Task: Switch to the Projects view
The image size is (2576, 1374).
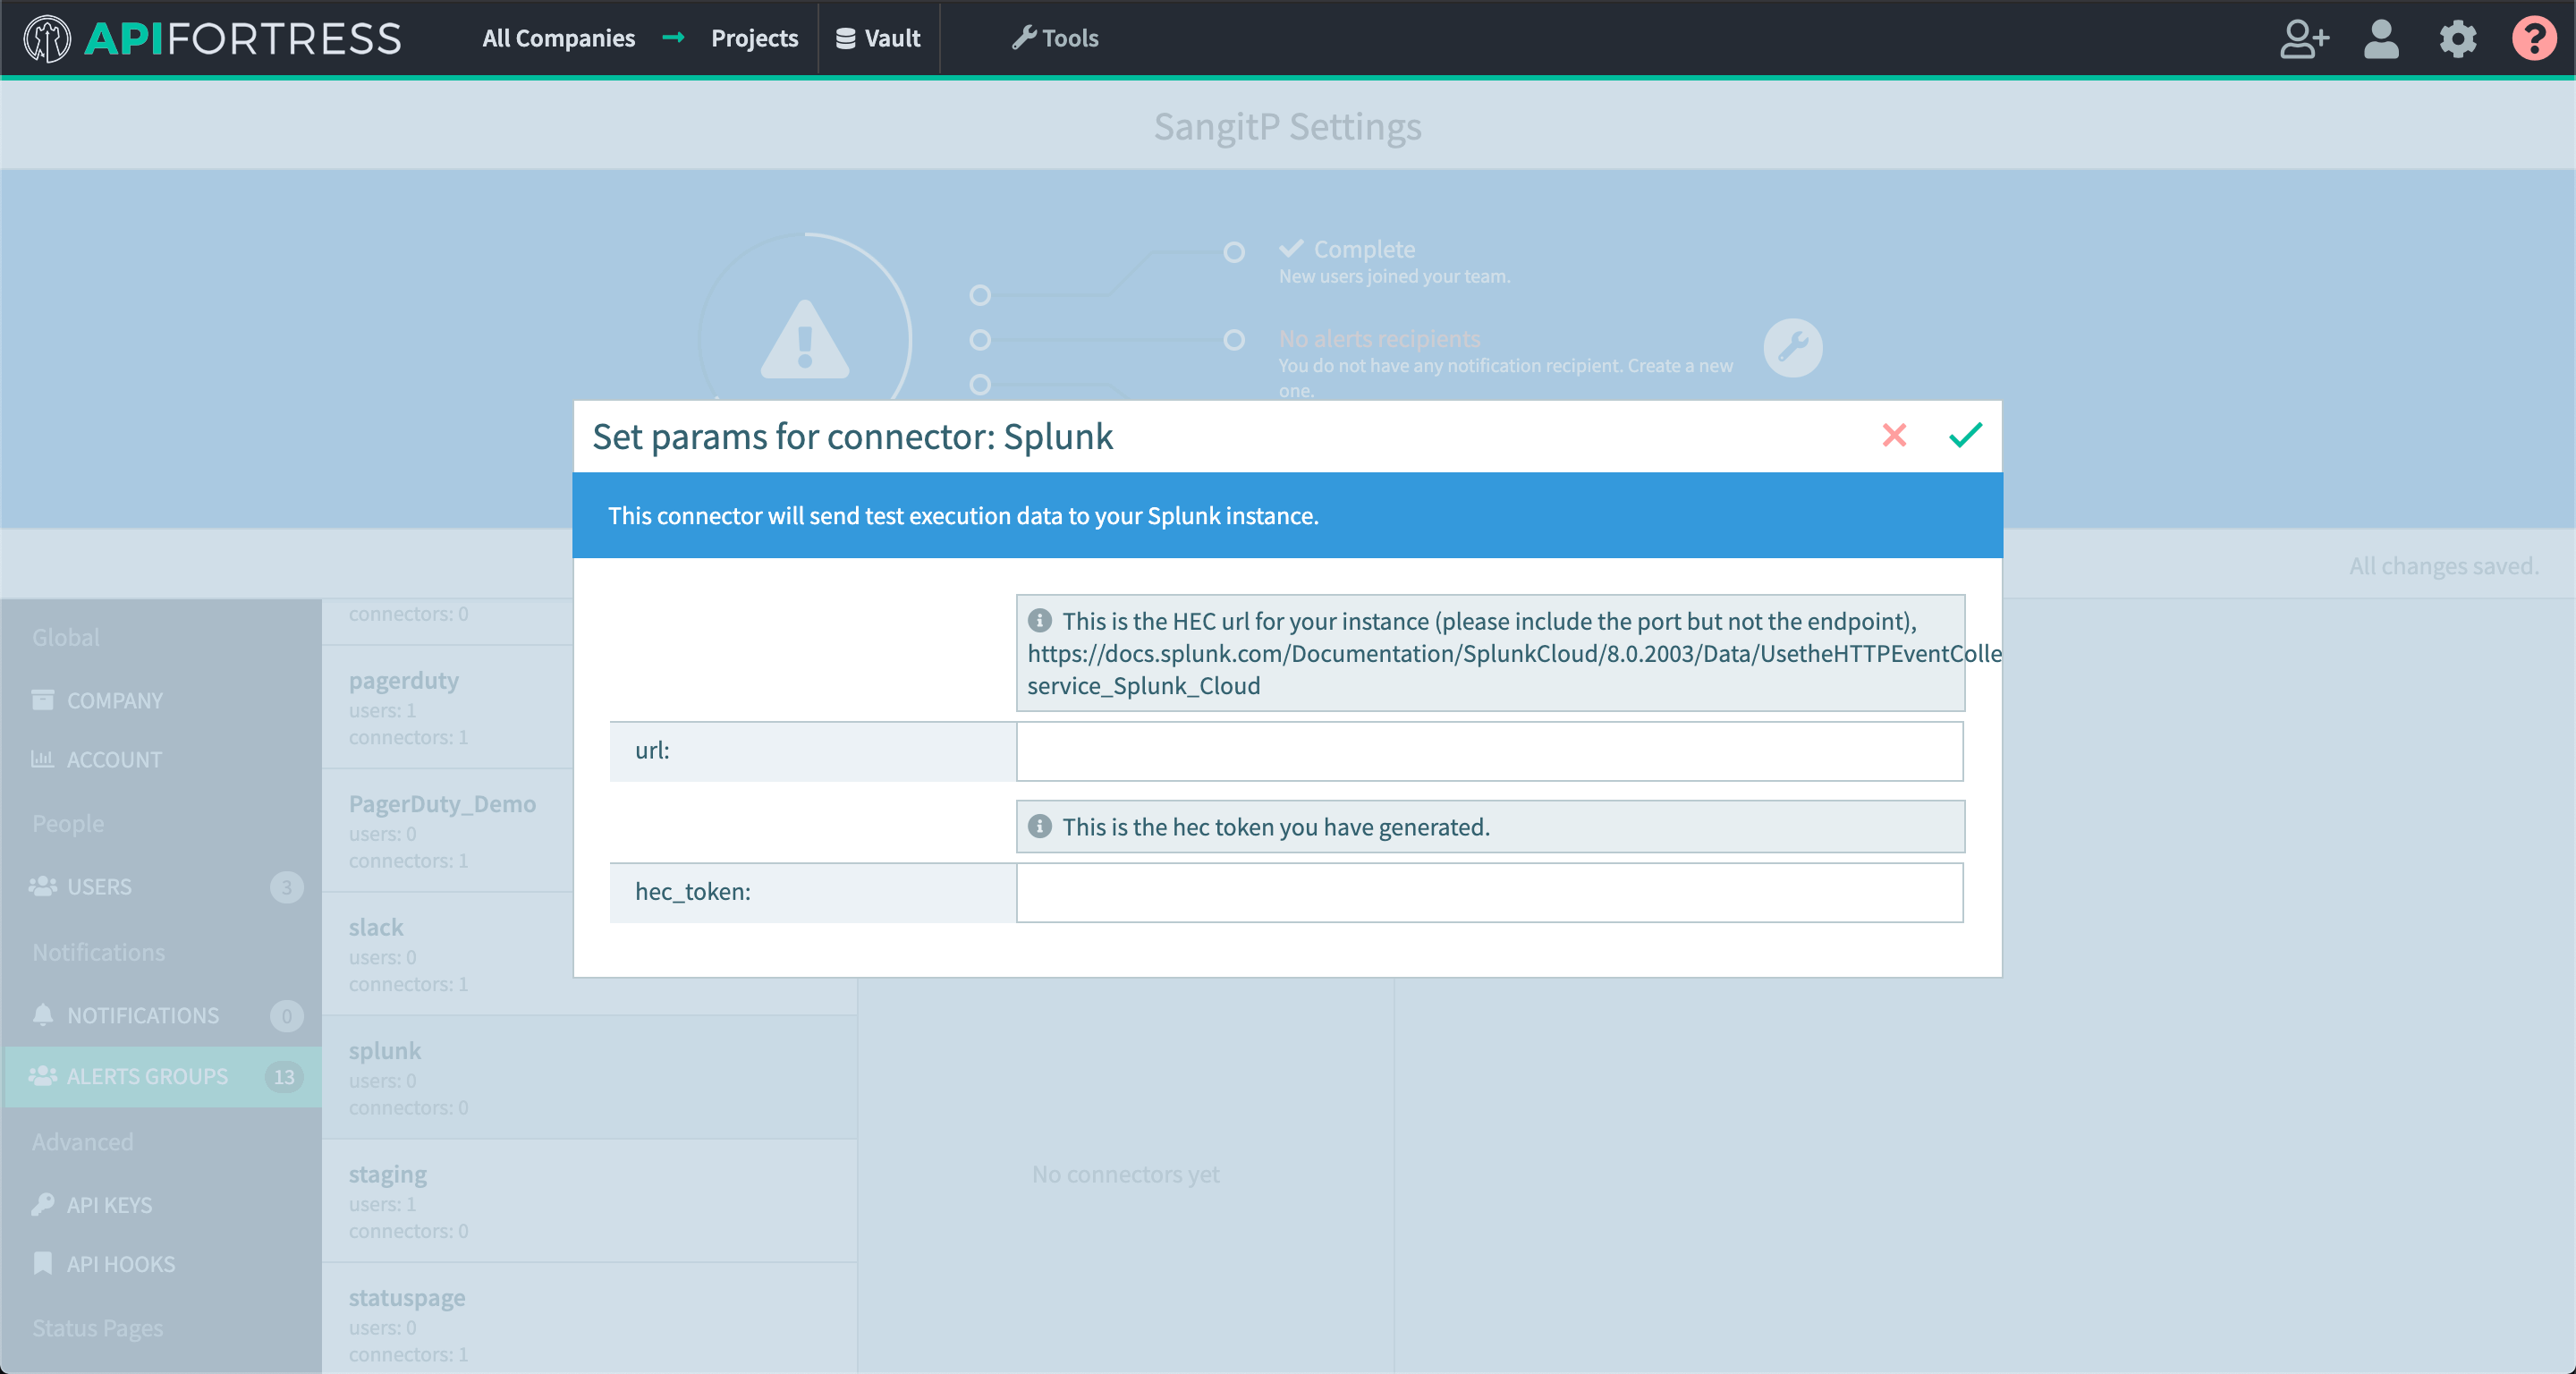Action: pos(754,38)
